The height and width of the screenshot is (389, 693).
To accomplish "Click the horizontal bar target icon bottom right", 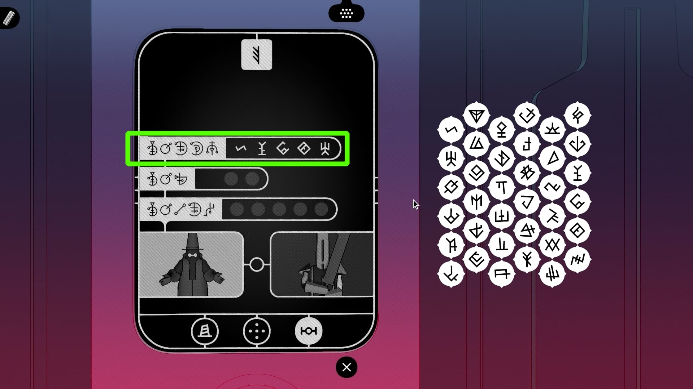I will point(309,331).
